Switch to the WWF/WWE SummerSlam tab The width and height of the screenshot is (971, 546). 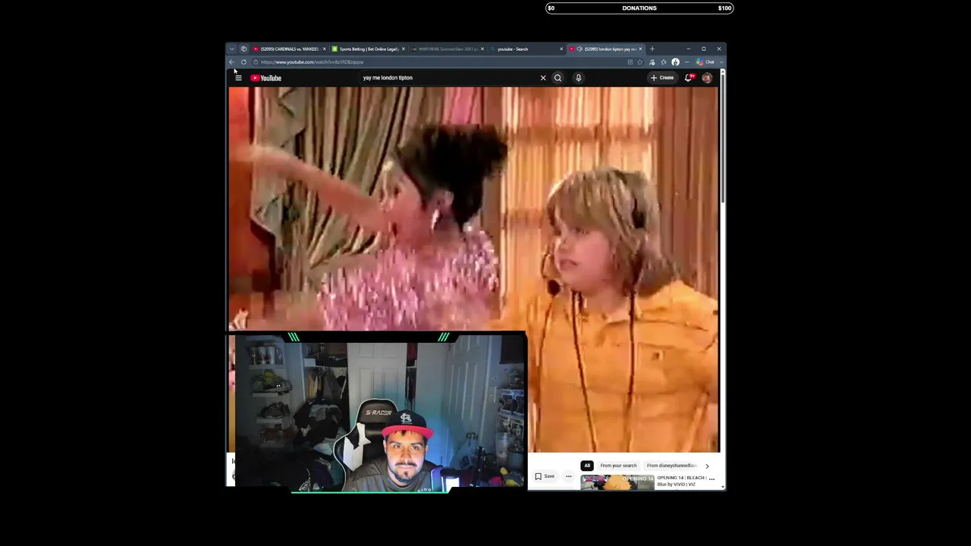448,49
